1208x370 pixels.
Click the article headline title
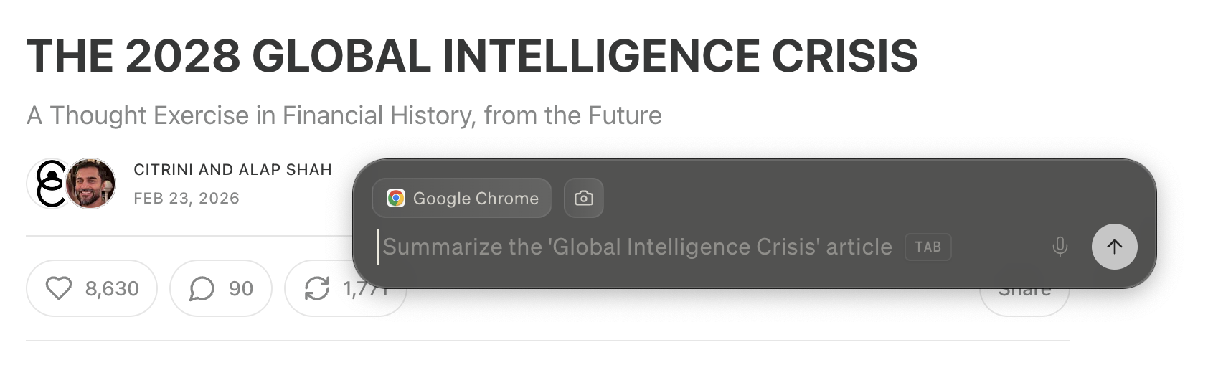tap(472, 56)
